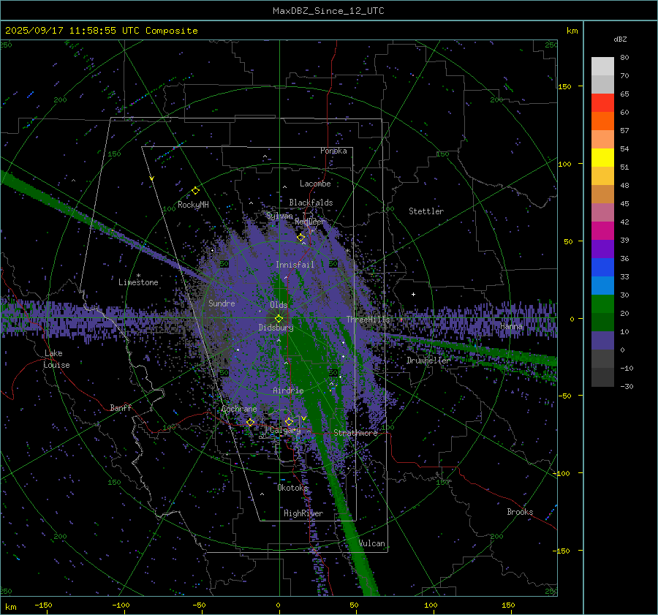
Task: Select the Stettler label on the map
Action: click(x=426, y=211)
